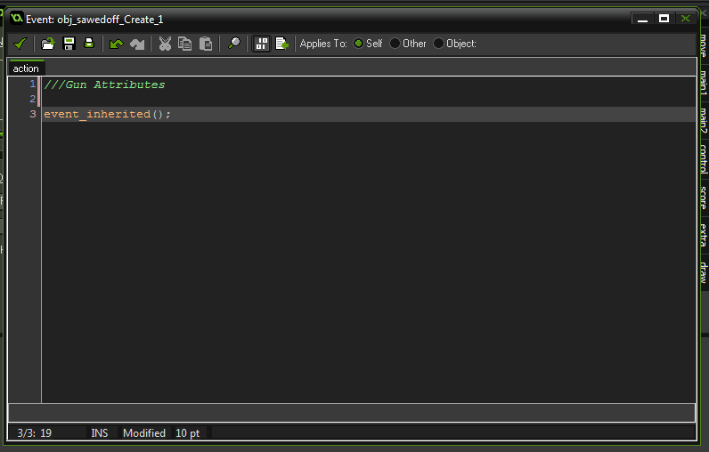
Task: Print the code using printer icon
Action: coord(89,44)
